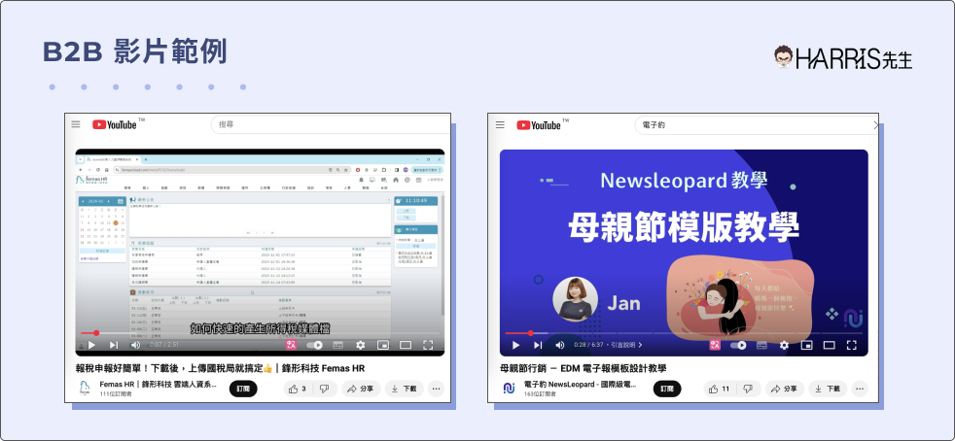The image size is (955, 441).
Task: Click 下載 download button under NewsLeopard video
Action: tap(828, 389)
